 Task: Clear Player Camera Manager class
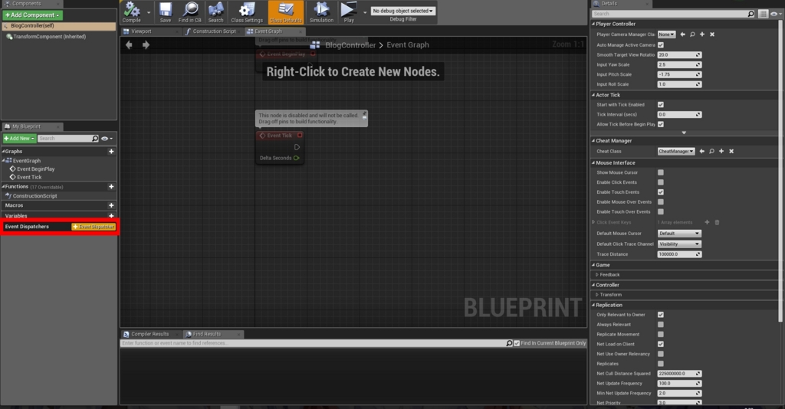(712, 34)
